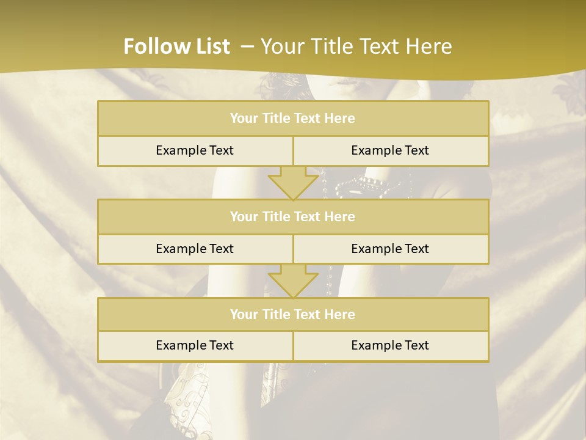Image resolution: width=586 pixels, height=440 pixels.
Task: Click 'Your Title Text Here' in slide heading
Action: pyautogui.click(x=356, y=46)
